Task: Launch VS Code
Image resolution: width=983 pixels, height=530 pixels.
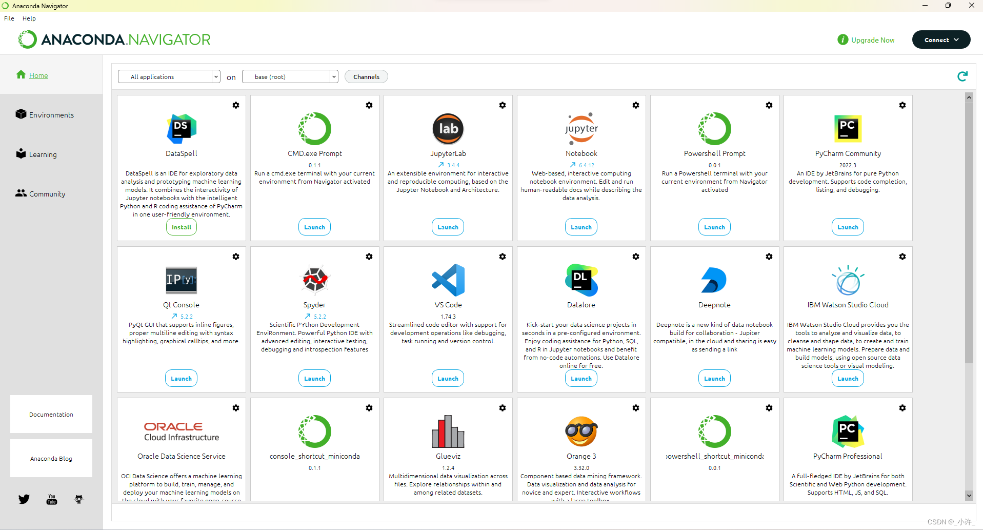Action: point(448,378)
